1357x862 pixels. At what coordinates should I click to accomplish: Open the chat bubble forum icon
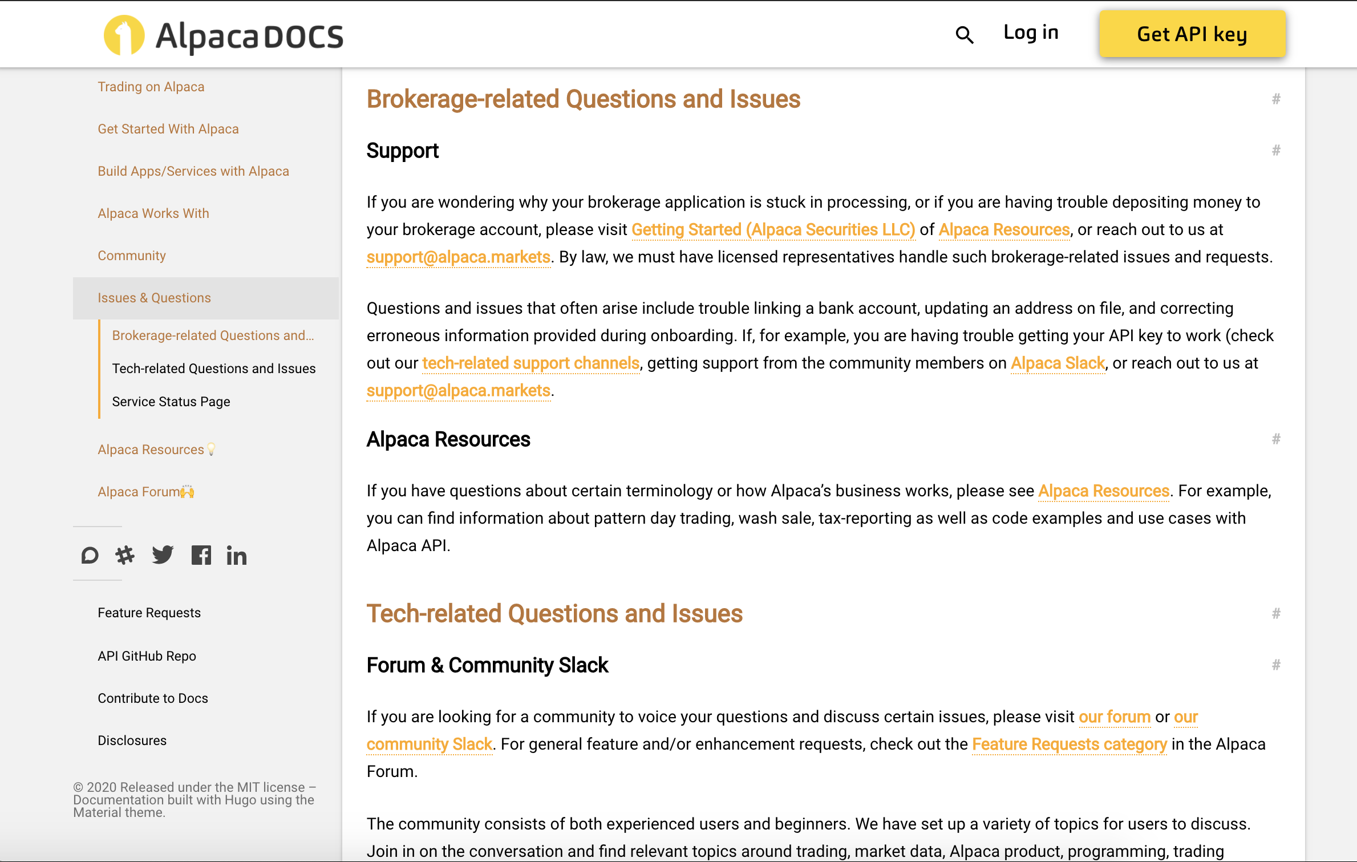tap(90, 555)
